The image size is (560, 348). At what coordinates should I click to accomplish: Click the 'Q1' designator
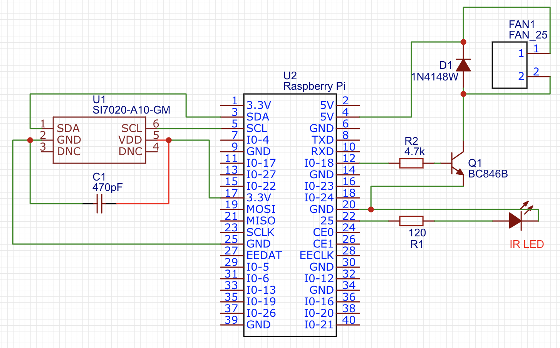(x=475, y=163)
